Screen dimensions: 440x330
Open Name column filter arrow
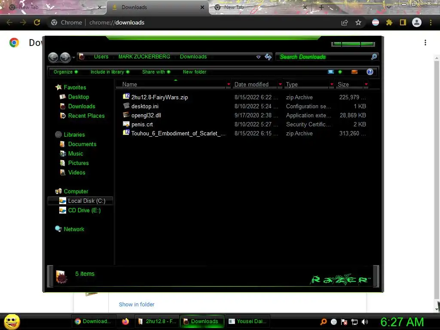(x=229, y=84)
